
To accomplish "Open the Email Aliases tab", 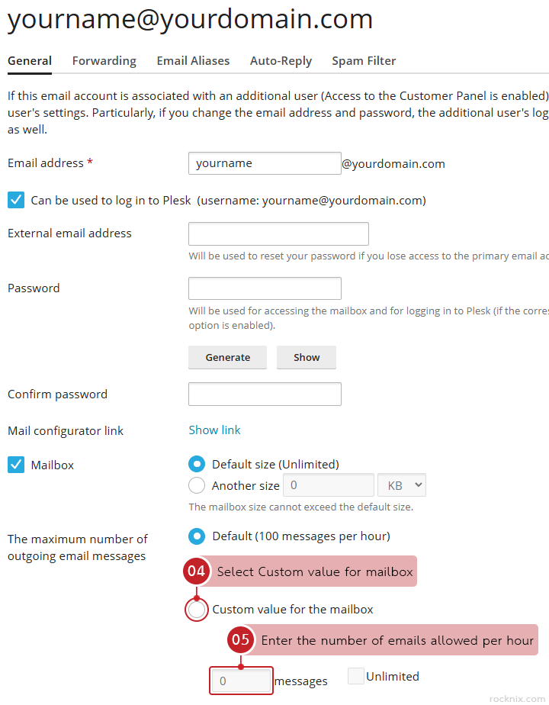I will (193, 61).
